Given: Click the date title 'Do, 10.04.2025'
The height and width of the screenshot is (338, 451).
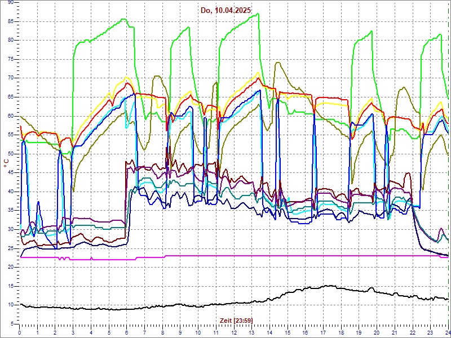Looking at the screenshot, I should click(225, 10).
